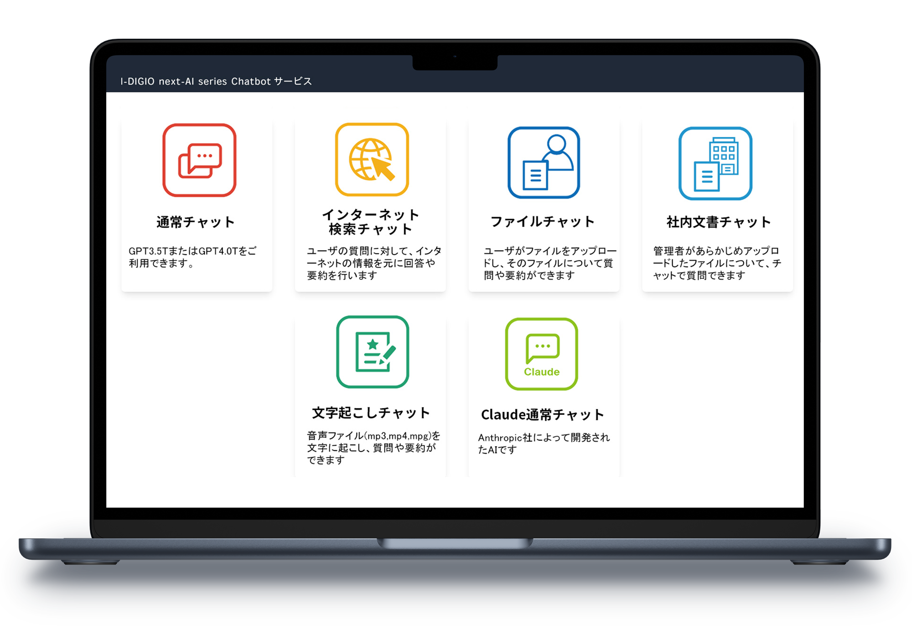The width and height of the screenshot is (912, 635).
Task: Open the 文字起こしチャット heading
Action: click(371, 413)
